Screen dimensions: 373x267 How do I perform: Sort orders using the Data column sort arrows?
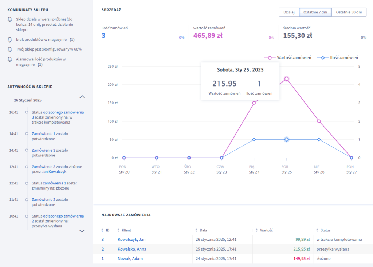click(x=196, y=230)
